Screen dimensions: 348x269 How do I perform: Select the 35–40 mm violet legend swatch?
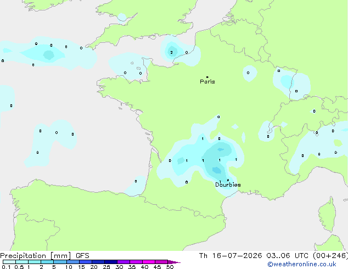click(x=136, y=262)
